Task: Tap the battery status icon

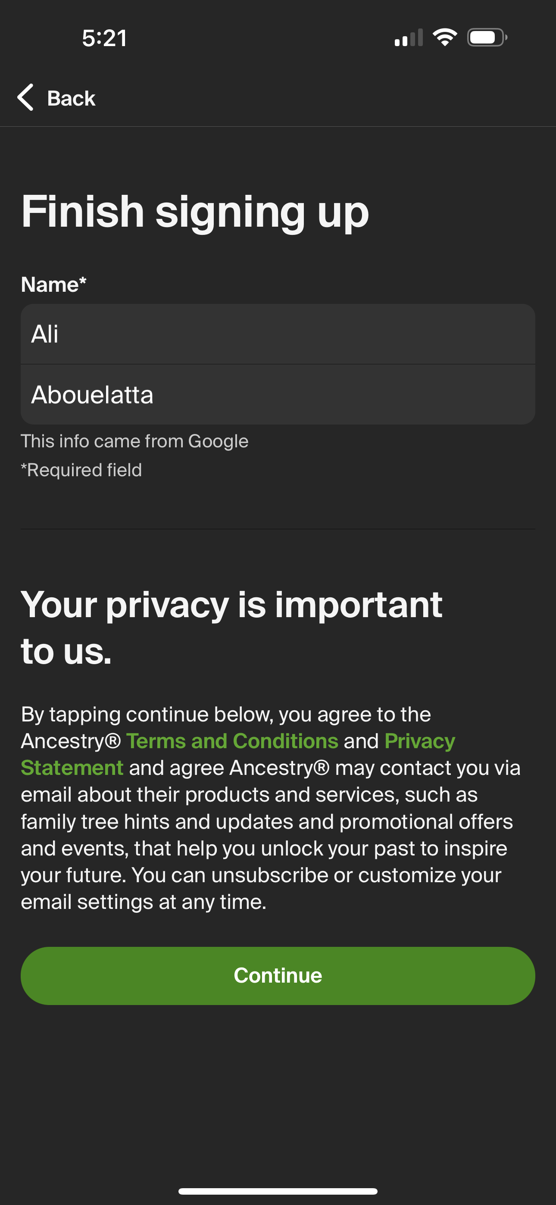Action: (x=487, y=38)
